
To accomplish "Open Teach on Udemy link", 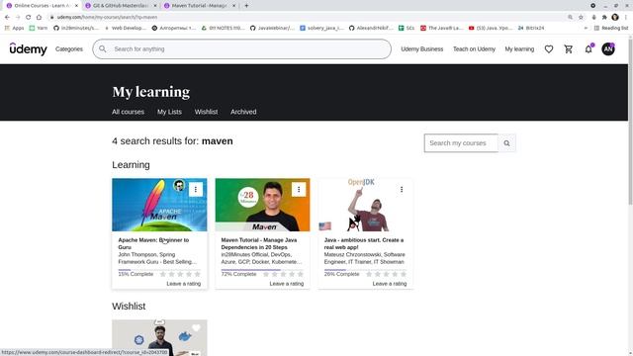I will point(474,48).
